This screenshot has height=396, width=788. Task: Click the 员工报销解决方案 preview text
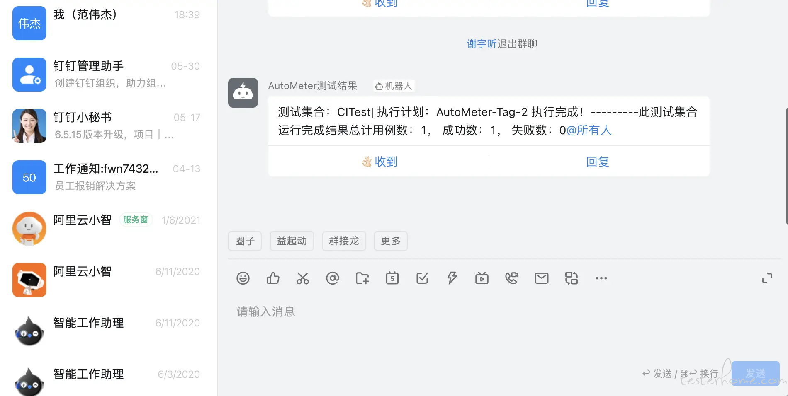[95, 186]
